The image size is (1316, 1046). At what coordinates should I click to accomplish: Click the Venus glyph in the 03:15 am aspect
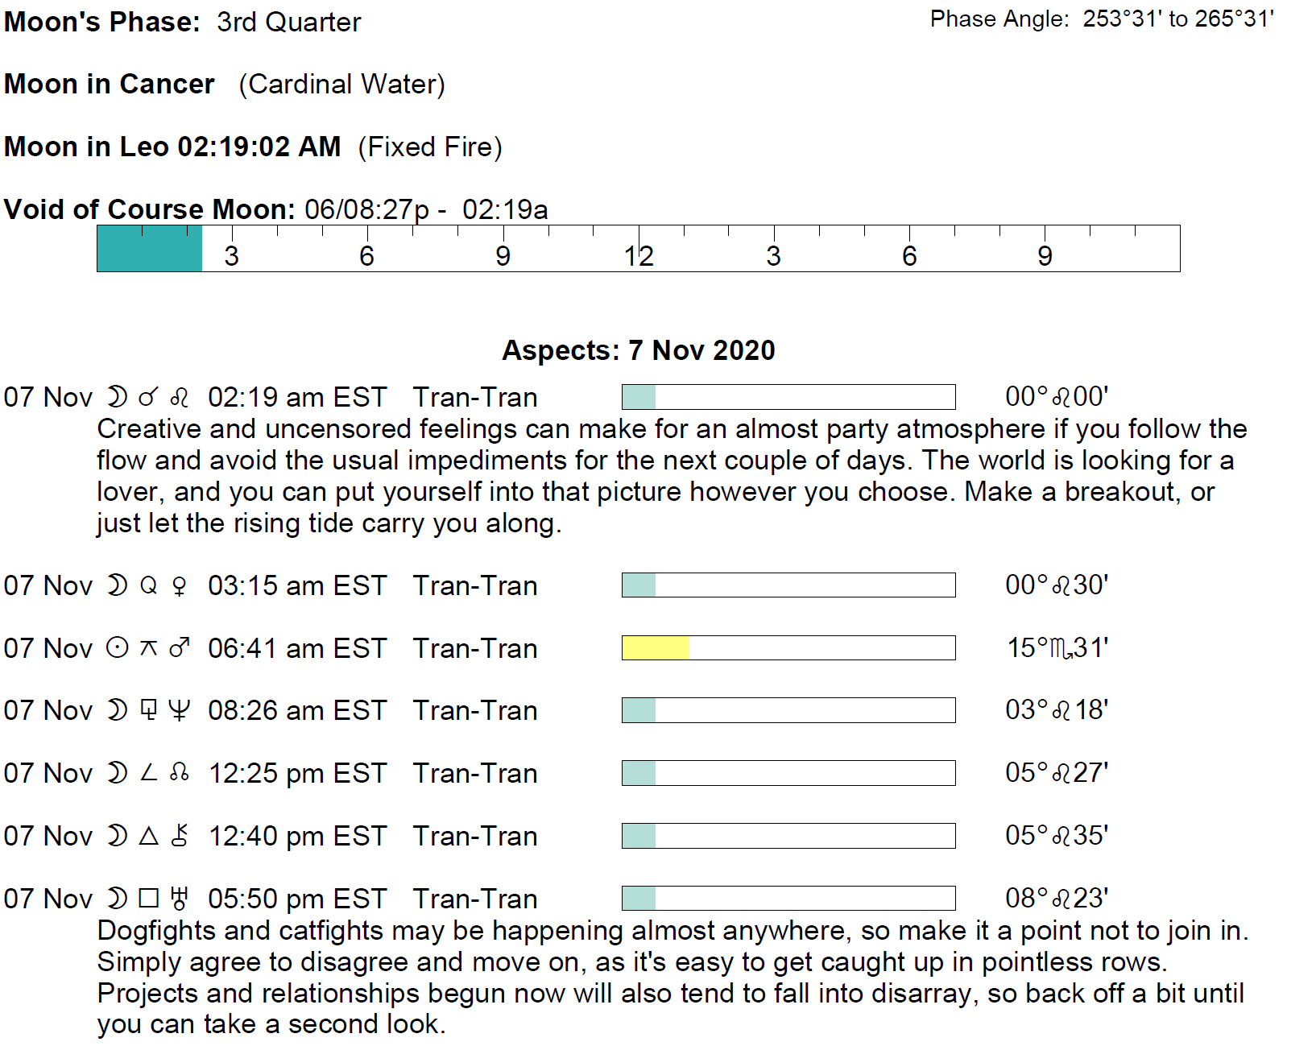click(180, 585)
